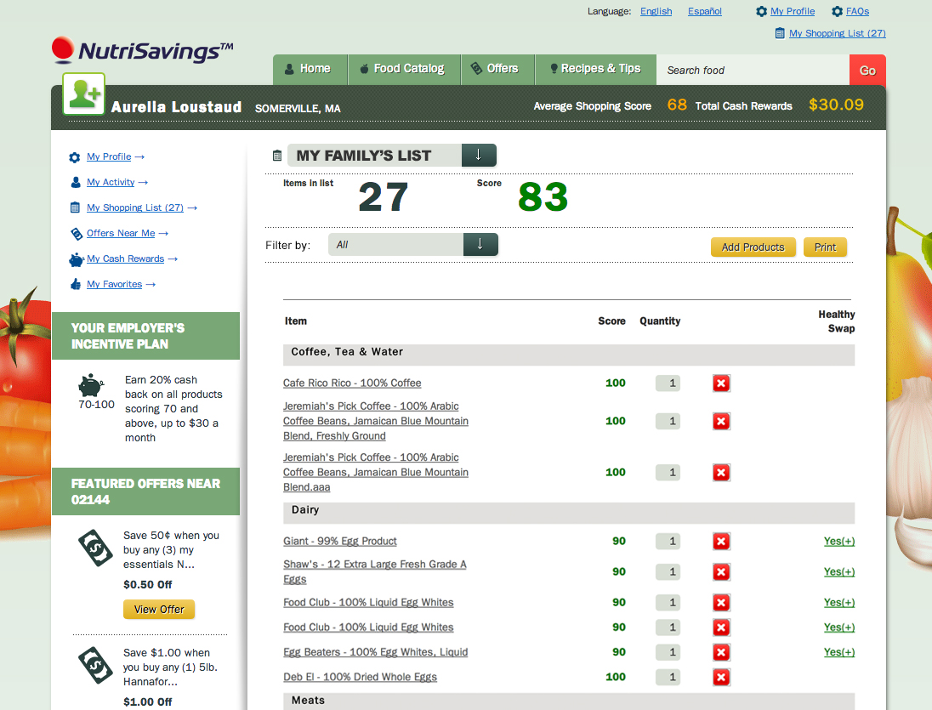932x710 pixels.
Task: Click the sidebar My Activity person icon
Action: (76, 183)
